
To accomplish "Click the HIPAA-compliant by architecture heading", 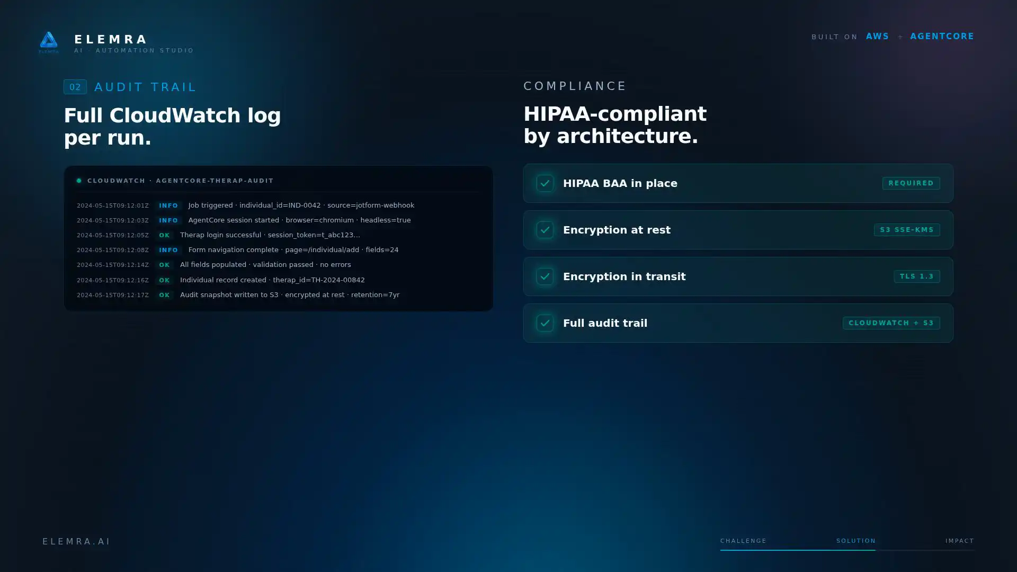I will tap(615, 125).
